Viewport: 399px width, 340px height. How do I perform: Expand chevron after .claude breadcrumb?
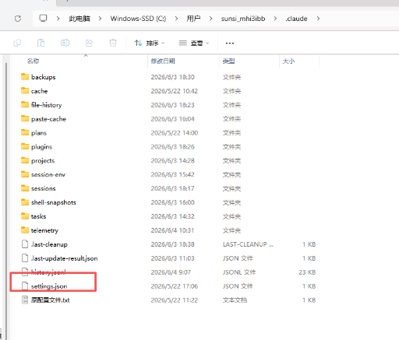click(318, 19)
